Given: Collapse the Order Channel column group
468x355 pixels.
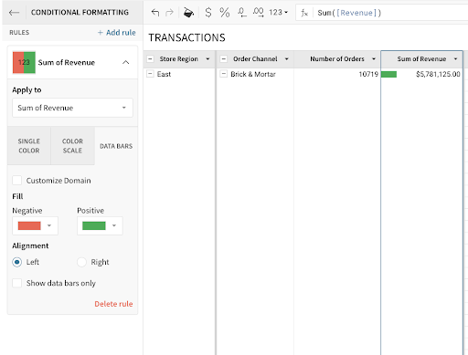Looking at the screenshot, I should click(x=224, y=58).
